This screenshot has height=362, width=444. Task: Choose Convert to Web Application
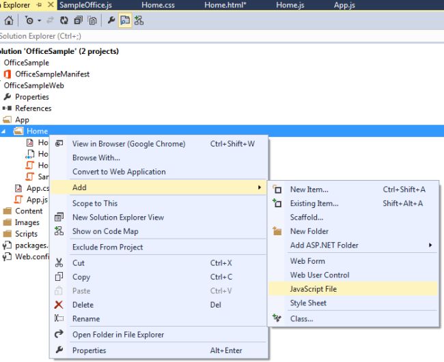(x=158, y=172)
